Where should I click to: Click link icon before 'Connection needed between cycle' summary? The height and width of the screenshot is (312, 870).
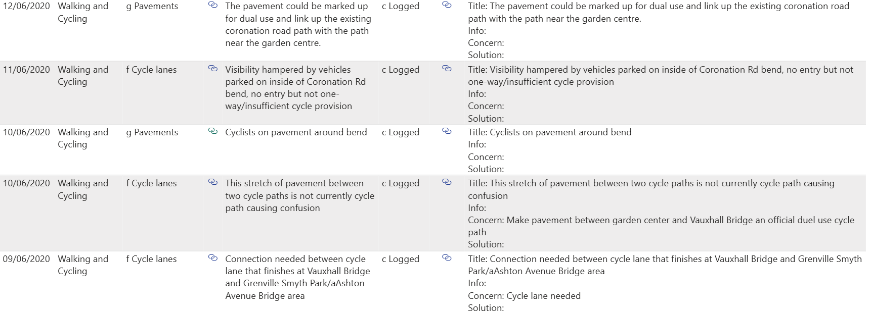point(213,258)
